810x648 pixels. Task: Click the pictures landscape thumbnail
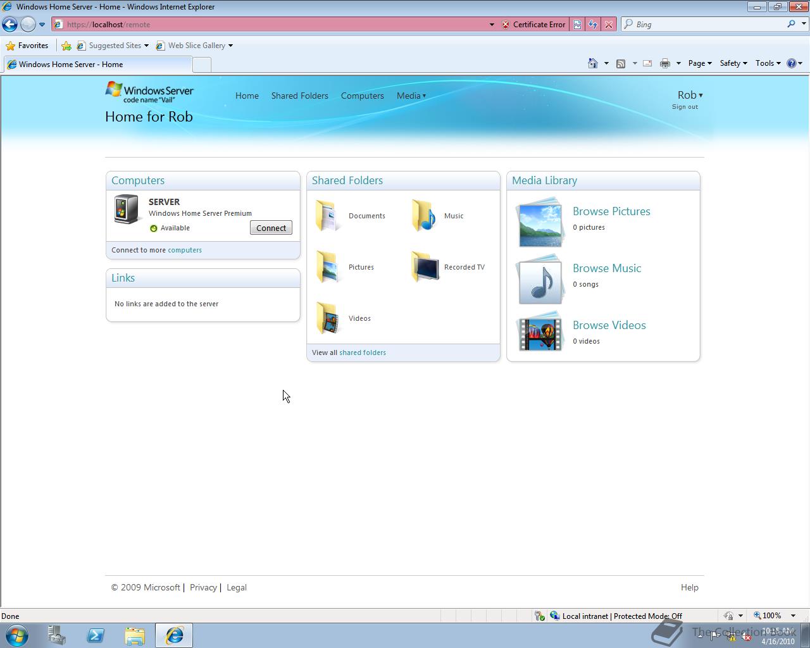540,222
